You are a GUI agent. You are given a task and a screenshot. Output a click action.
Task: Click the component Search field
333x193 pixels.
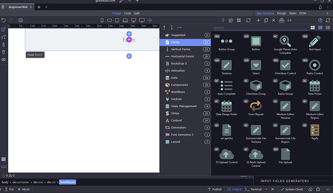[260, 28]
